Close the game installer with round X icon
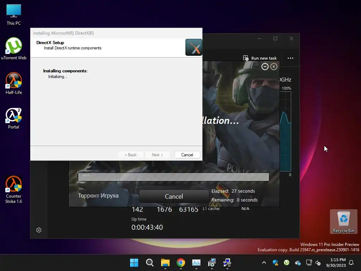The image size is (361, 271). click(x=274, y=67)
